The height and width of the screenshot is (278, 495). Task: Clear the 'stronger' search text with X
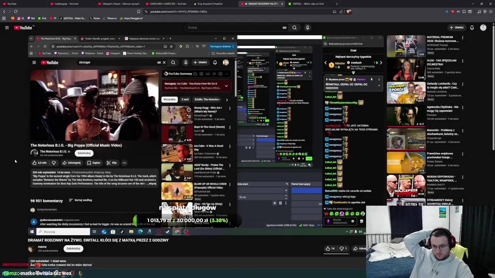click(x=164, y=62)
